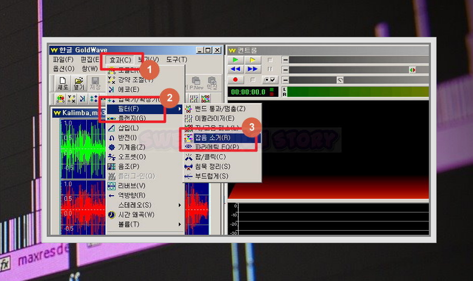Expand the 볼륨(T) submenu
Viewport: 473px width, 281px height.
click(x=145, y=224)
